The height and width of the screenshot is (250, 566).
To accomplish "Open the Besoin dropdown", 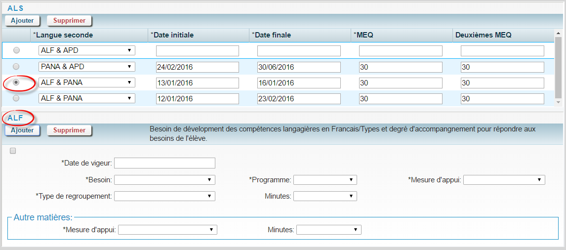I will 164,180.
